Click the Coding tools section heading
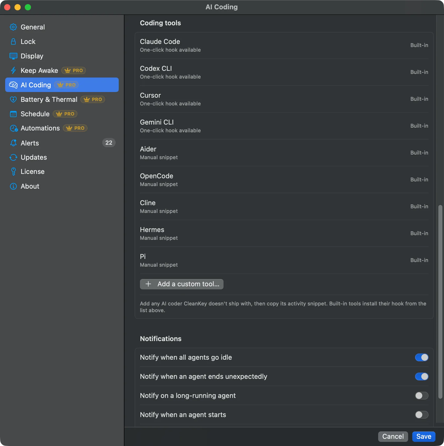Image resolution: width=444 pixels, height=446 pixels. pos(160,23)
